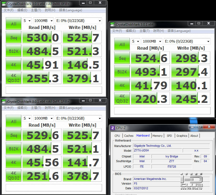The width and height of the screenshot is (216, 195).
Task: Select Mainboard tab in CPU-Z
Action: 143,135
